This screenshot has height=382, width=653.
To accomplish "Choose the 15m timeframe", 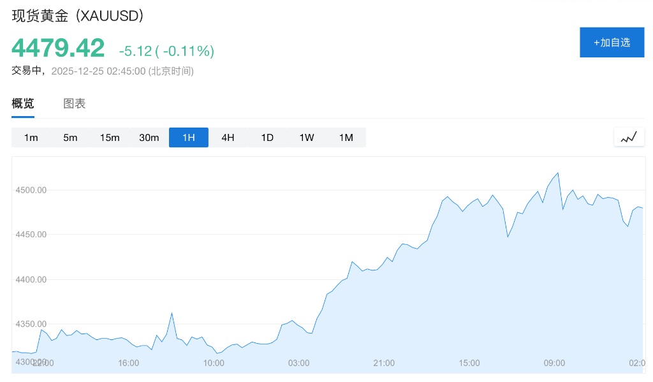I will point(110,138).
